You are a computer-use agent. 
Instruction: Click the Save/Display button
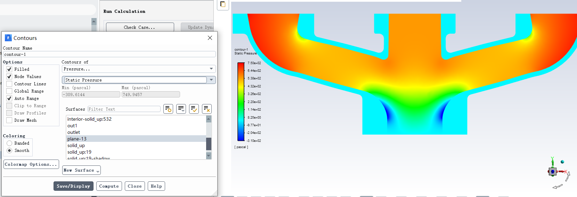(73, 186)
